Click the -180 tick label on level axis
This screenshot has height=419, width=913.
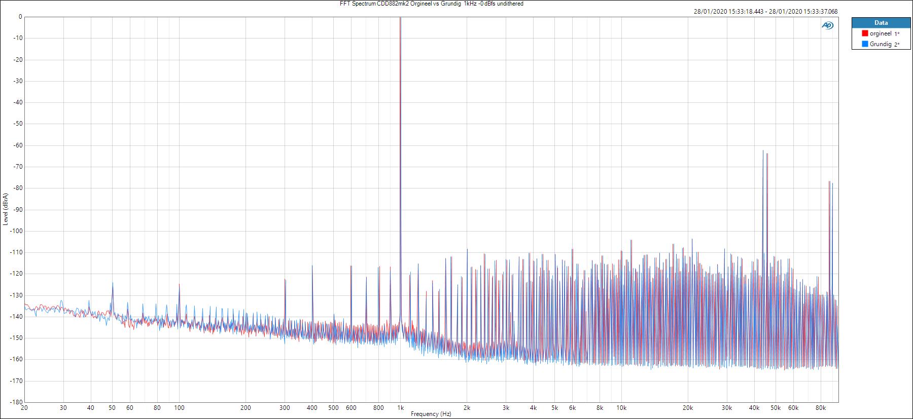point(15,402)
